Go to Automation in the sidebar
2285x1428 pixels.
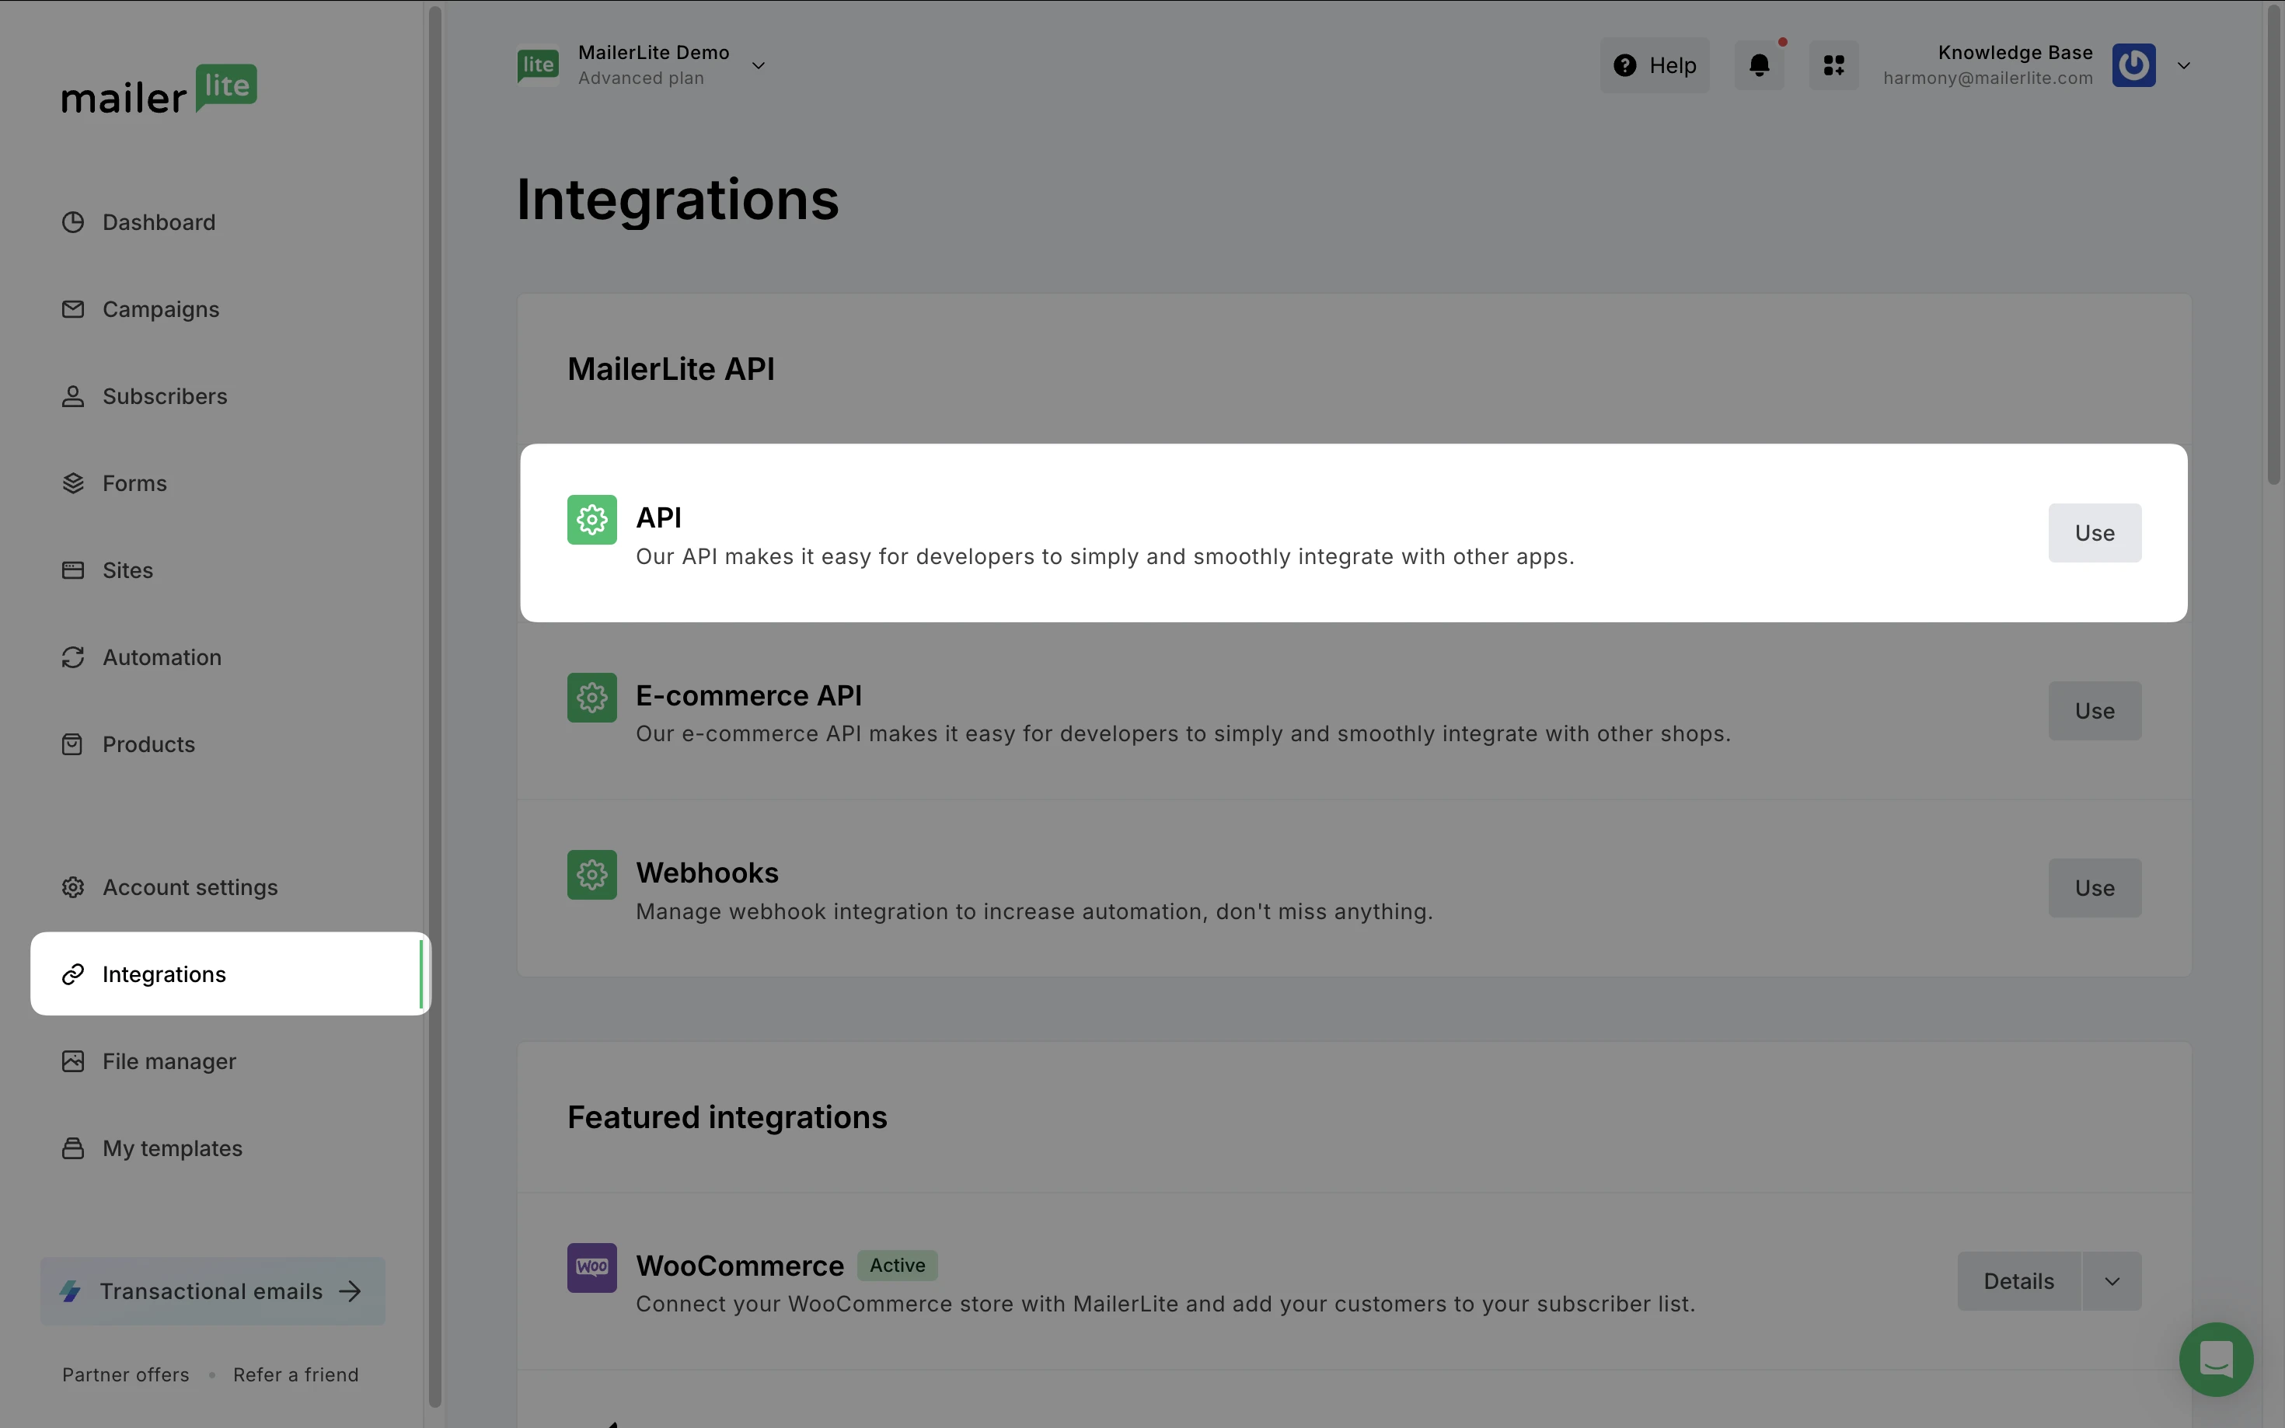[x=162, y=657]
